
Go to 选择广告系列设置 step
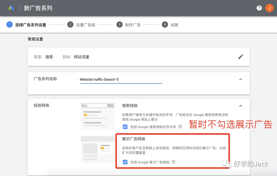pos(31,25)
